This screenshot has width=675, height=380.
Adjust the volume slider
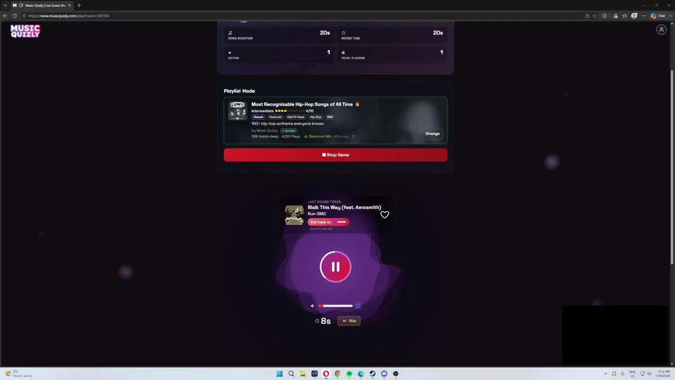click(335, 306)
